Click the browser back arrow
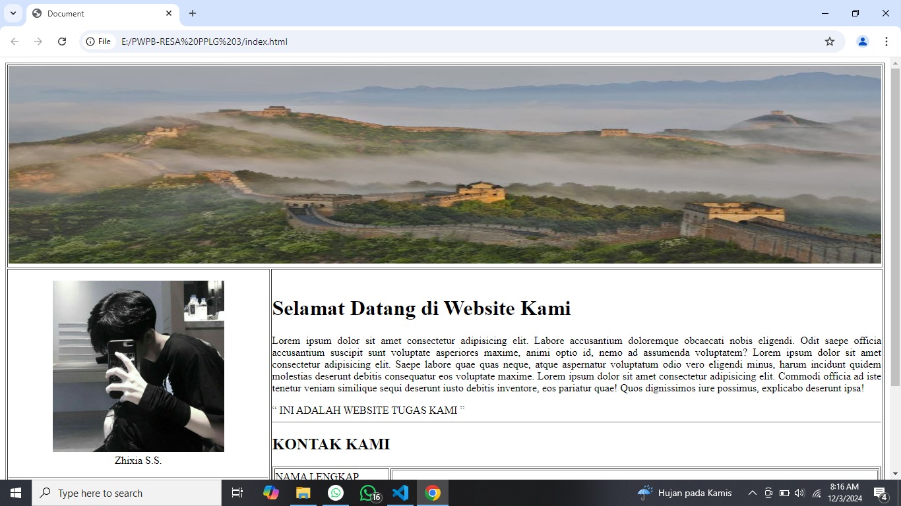Screen dimensions: 901x506 tap(15, 42)
